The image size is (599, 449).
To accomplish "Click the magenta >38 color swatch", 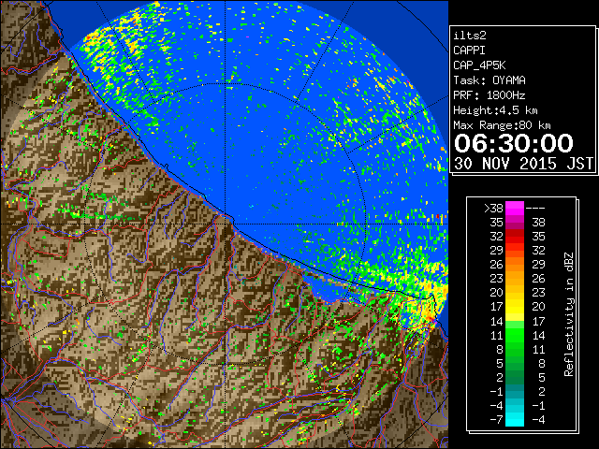I will click(515, 208).
